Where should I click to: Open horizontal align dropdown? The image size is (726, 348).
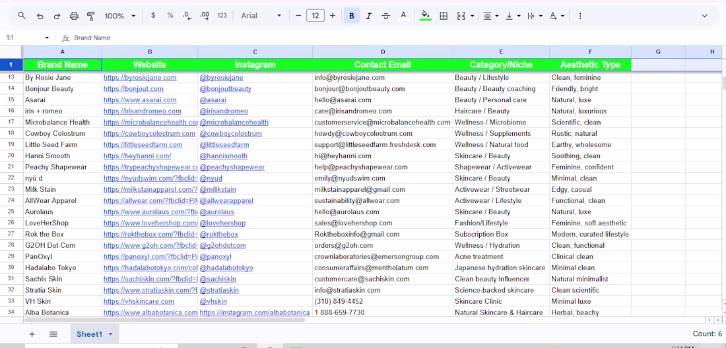(x=491, y=16)
